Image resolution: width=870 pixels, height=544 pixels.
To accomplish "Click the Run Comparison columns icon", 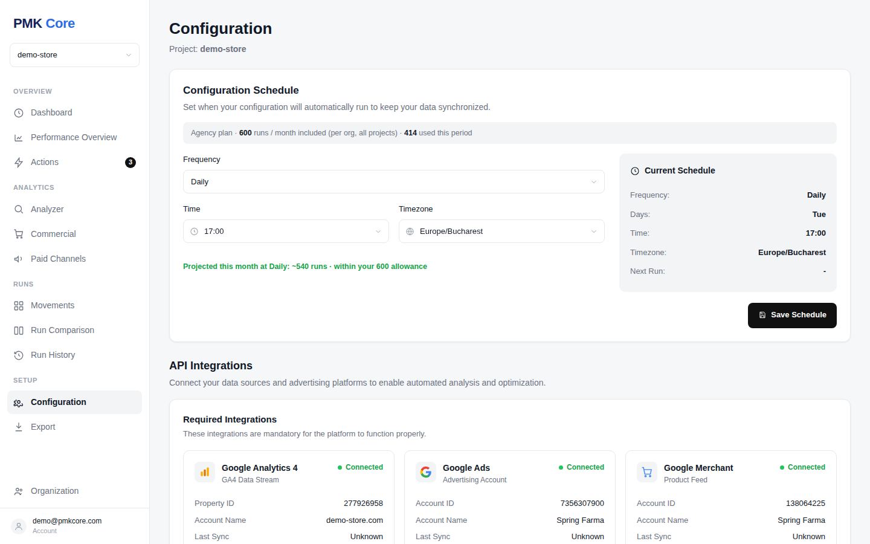I will click(x=19, y=331).
